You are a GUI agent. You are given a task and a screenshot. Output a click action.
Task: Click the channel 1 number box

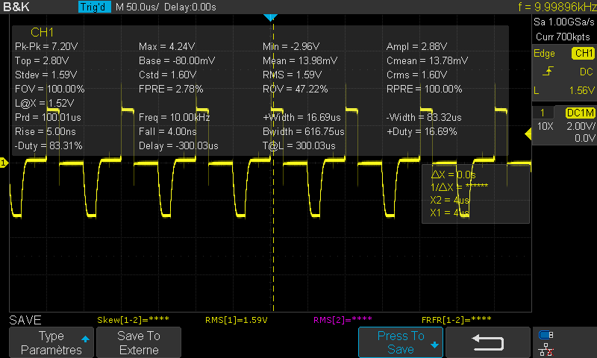[x=543, y=113]
